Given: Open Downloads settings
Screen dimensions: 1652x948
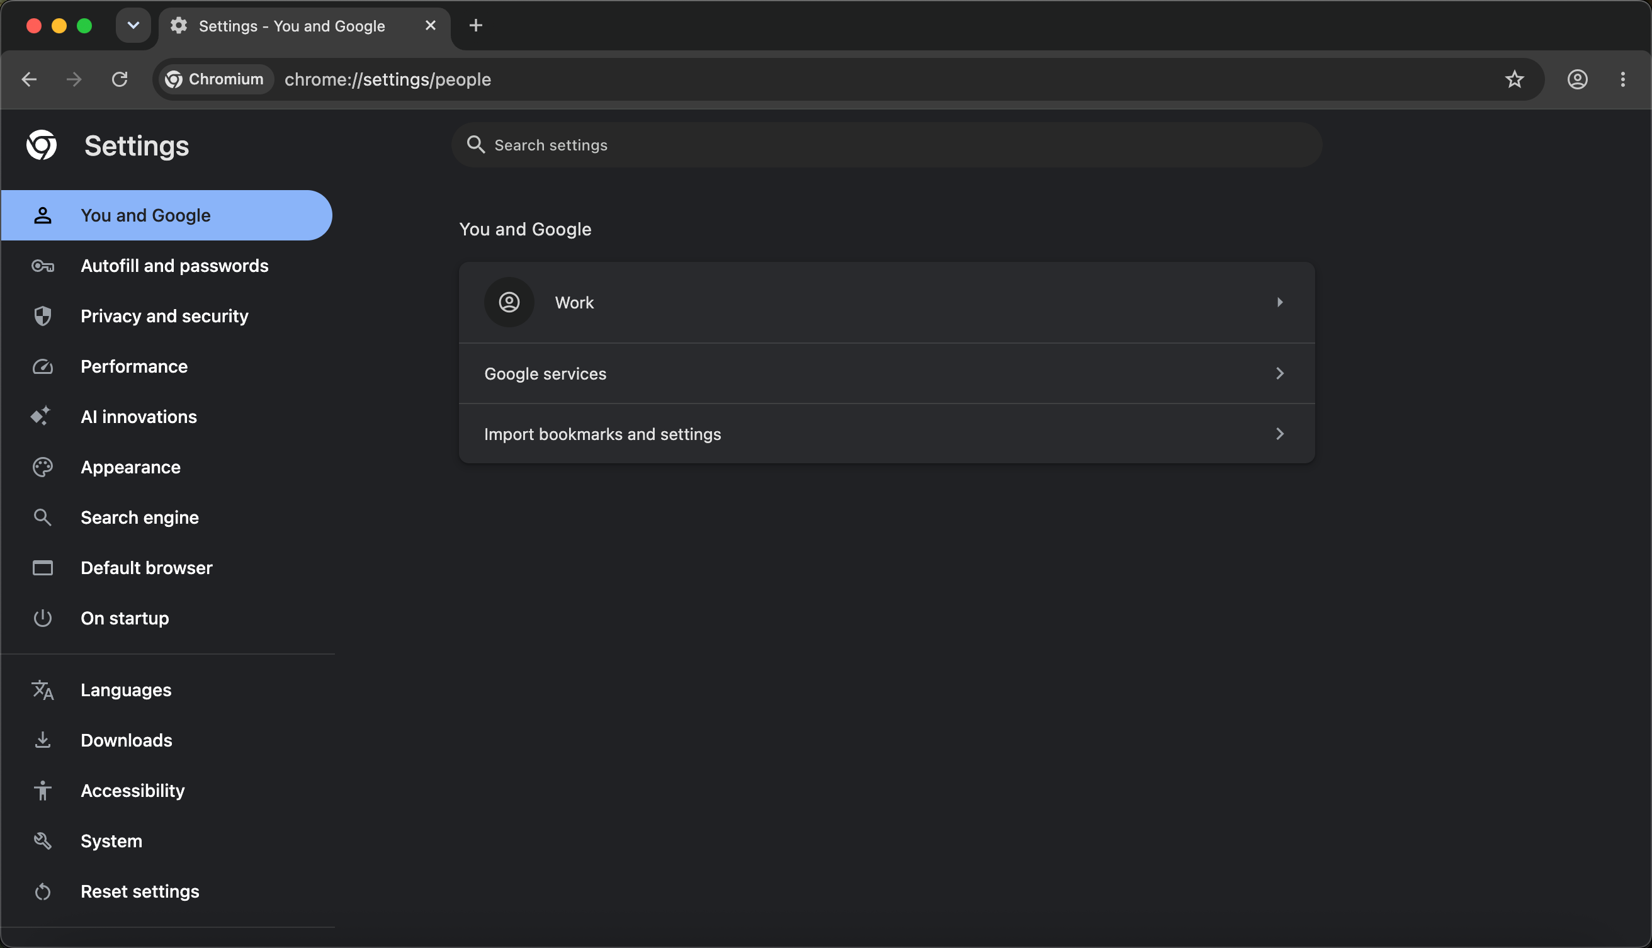Looking at the screenshot, I should click(x=167, y=740).
